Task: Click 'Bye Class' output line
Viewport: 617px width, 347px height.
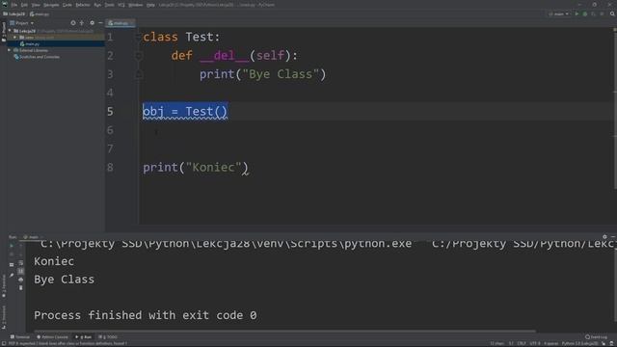Action: 65,280
